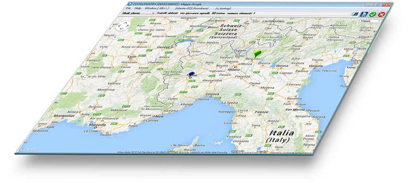Open the Mappa map type dropdown
410x185 pixels.
[x=370, y=21]
